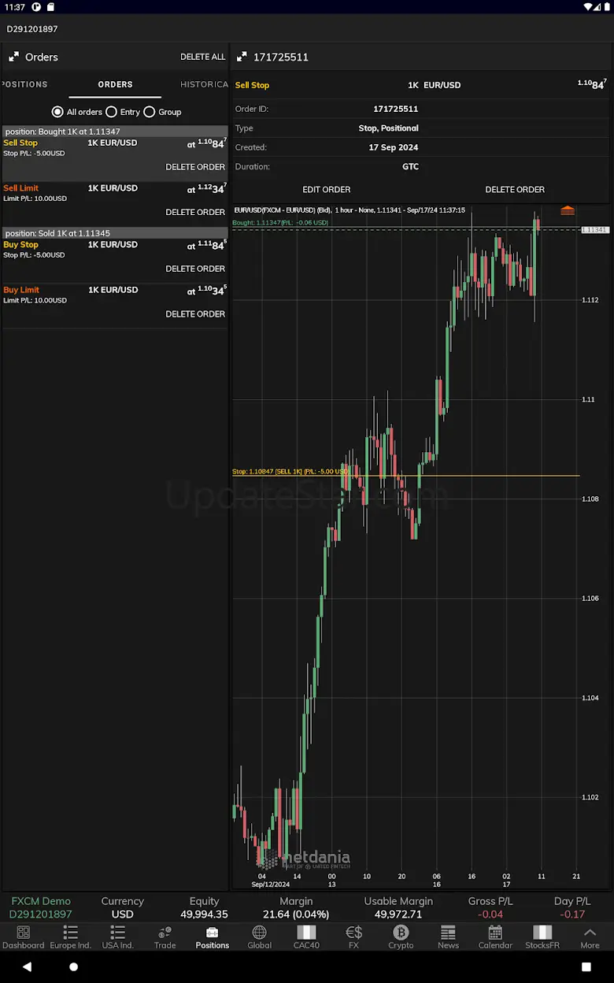Screen dimensions: 614x983
Task: Click the 1.11341 current price tag
Action: (594, 230)
